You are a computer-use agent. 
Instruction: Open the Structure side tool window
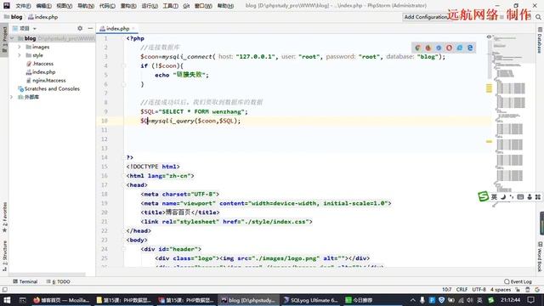point(4,256)
